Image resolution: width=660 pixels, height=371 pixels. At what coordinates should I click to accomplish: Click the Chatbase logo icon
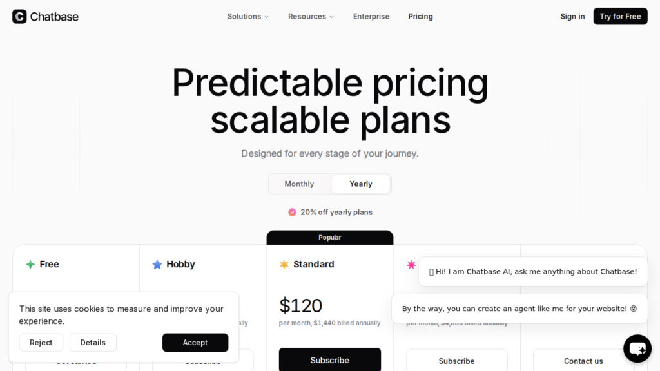pyautogui.click(x=19, y=17)
